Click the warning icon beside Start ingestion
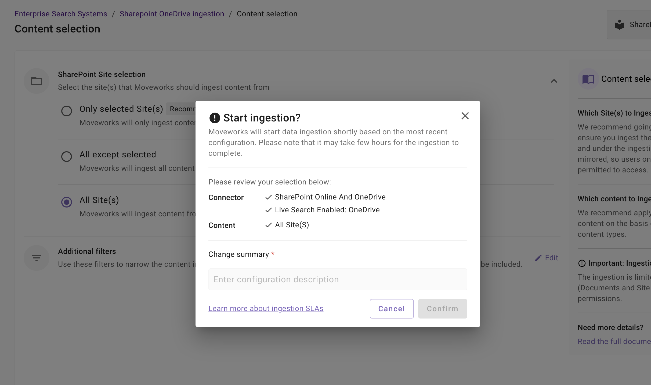The width and height of the screenshot is (651, 385). click(x=215, y=118)
